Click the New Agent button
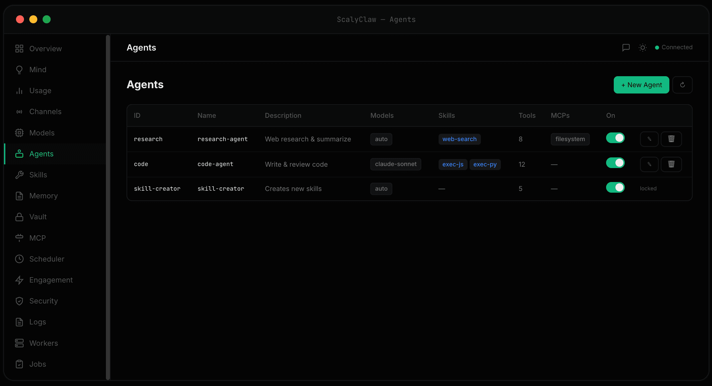 [x=641, y=85]
